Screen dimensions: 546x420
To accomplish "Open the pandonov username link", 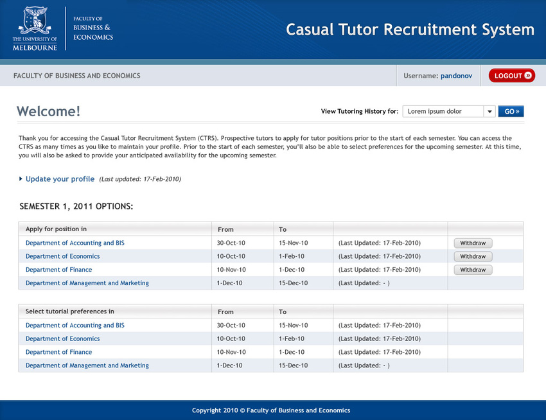I will [x=456, y=76].
